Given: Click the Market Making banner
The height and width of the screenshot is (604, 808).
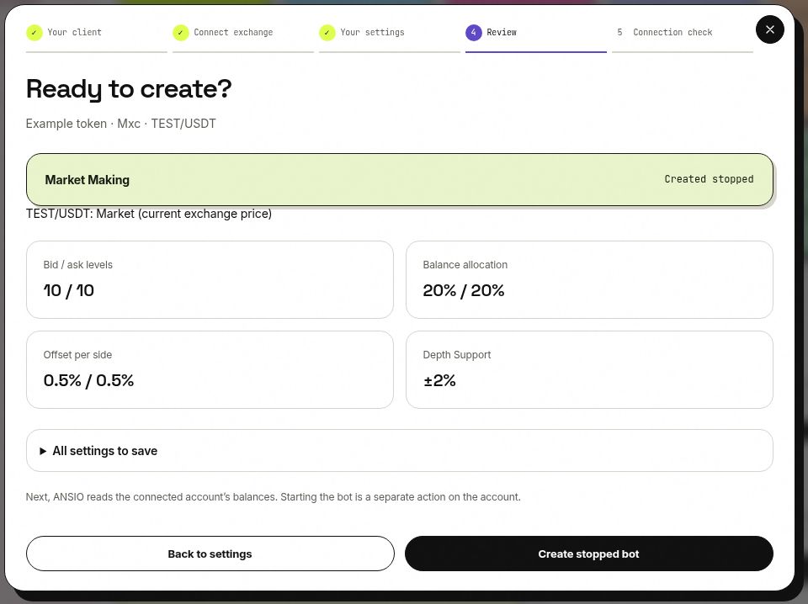Looking at the screenshot, I should [x=399, y=180].
